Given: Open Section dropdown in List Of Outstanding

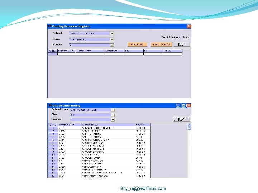Looking at the screenshot, I should 113,120.
